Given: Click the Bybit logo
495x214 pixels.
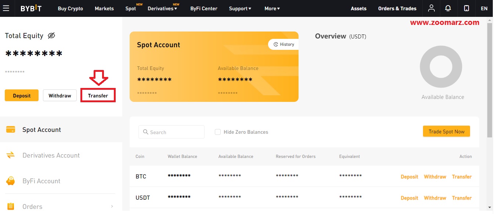Looking at the screenshot, I should 31,8.
